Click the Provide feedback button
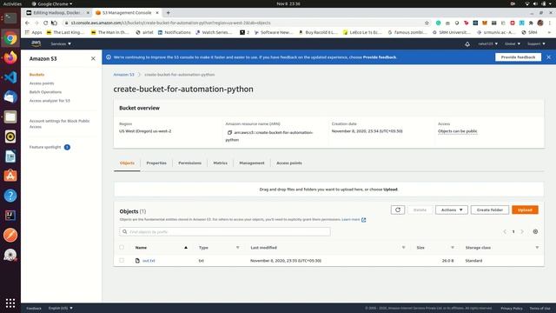This screenshot has height=313, width=556. [x=518, y=57]
